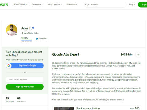Copy profile link via the link icon
Image resolution: width=147 pixels, height=110 pixels.
[x=138, y=55]
